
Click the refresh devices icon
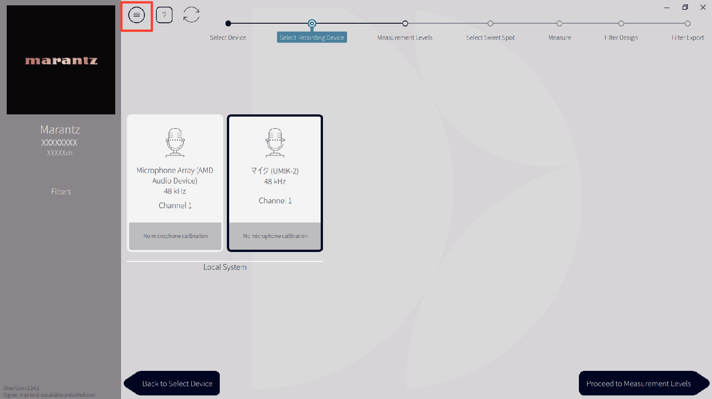(192, 15)
